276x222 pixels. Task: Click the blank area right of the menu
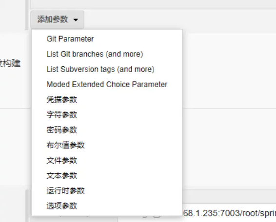pyautogui.click(x=229, y=70)
